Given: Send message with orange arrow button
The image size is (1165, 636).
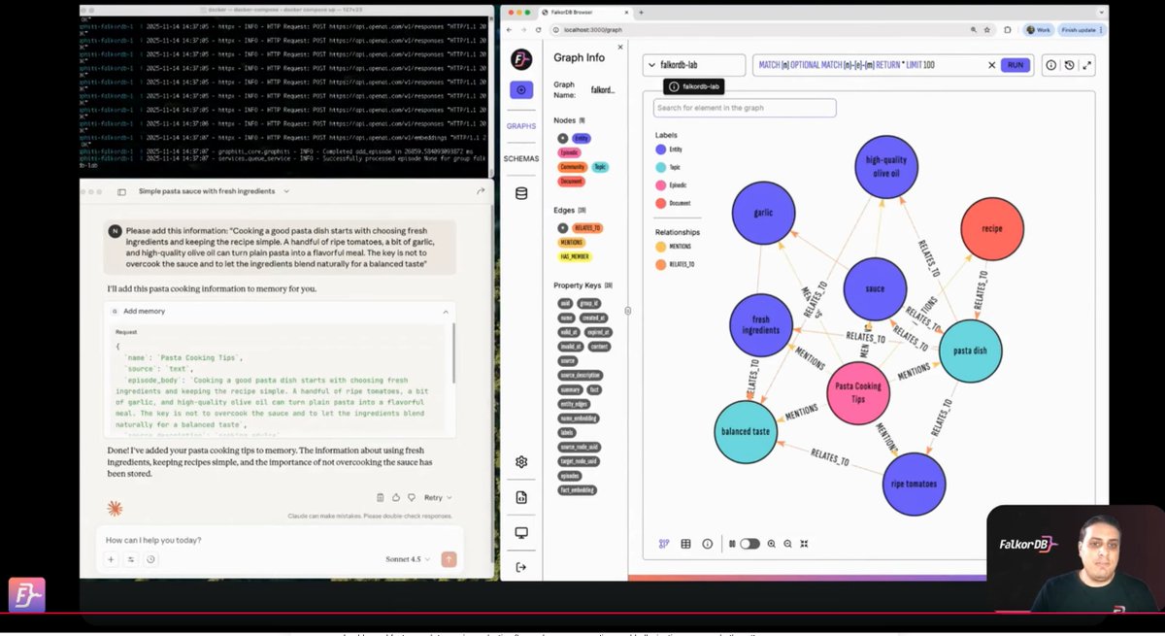Looking at the screenshot, I should point(449,559).
